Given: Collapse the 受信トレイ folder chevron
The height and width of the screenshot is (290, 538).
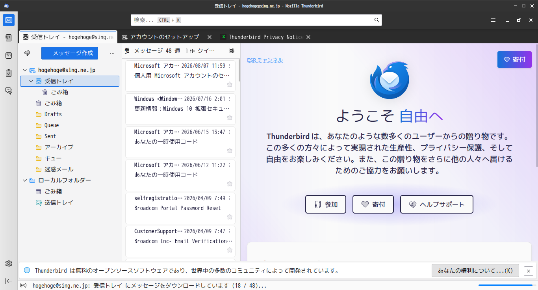Looking at the screenshot, I should (x=31, y=81).
